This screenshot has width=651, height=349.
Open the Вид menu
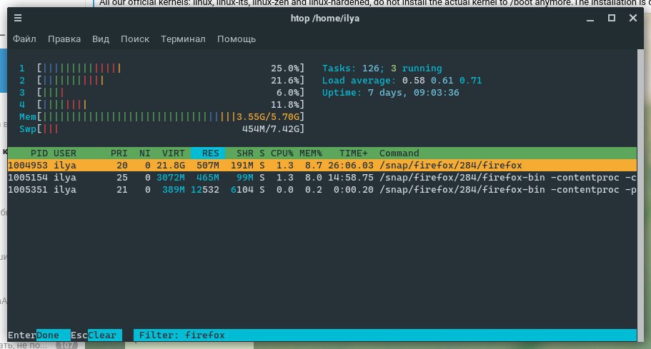(101, 39)
